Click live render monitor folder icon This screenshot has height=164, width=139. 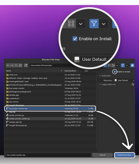click(7, 88)
